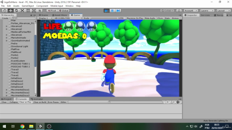
Task: Open the Collab dropdown
Action: 167,10
